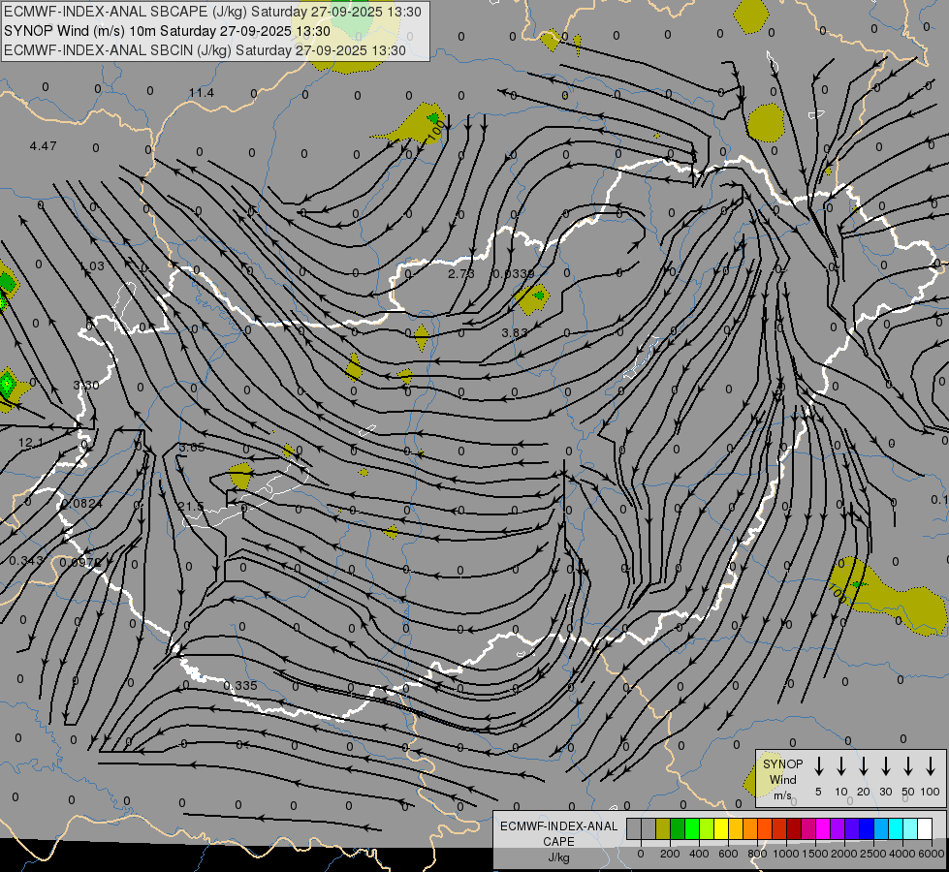This screenshot has width=949, height=872.
Task: Click the 30 m/s wind legend arrow
Action: point(885,765)
